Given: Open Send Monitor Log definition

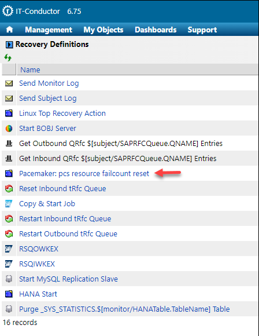Looking at the screenshot, I should [49, 83].
